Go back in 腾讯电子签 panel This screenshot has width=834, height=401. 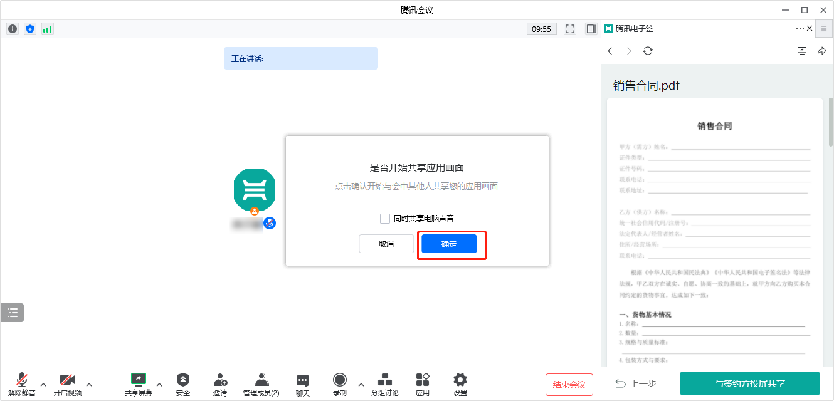pyautogui.click(x=610, y=51)
